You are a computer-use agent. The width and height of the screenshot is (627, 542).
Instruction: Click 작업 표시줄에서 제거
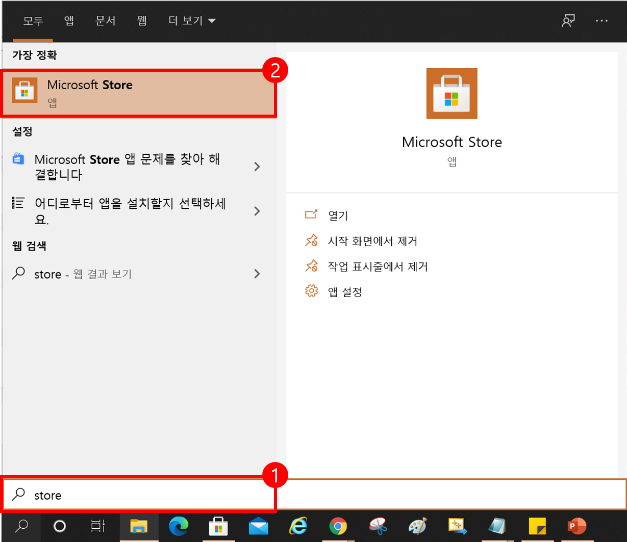click(x=366, y=266)
